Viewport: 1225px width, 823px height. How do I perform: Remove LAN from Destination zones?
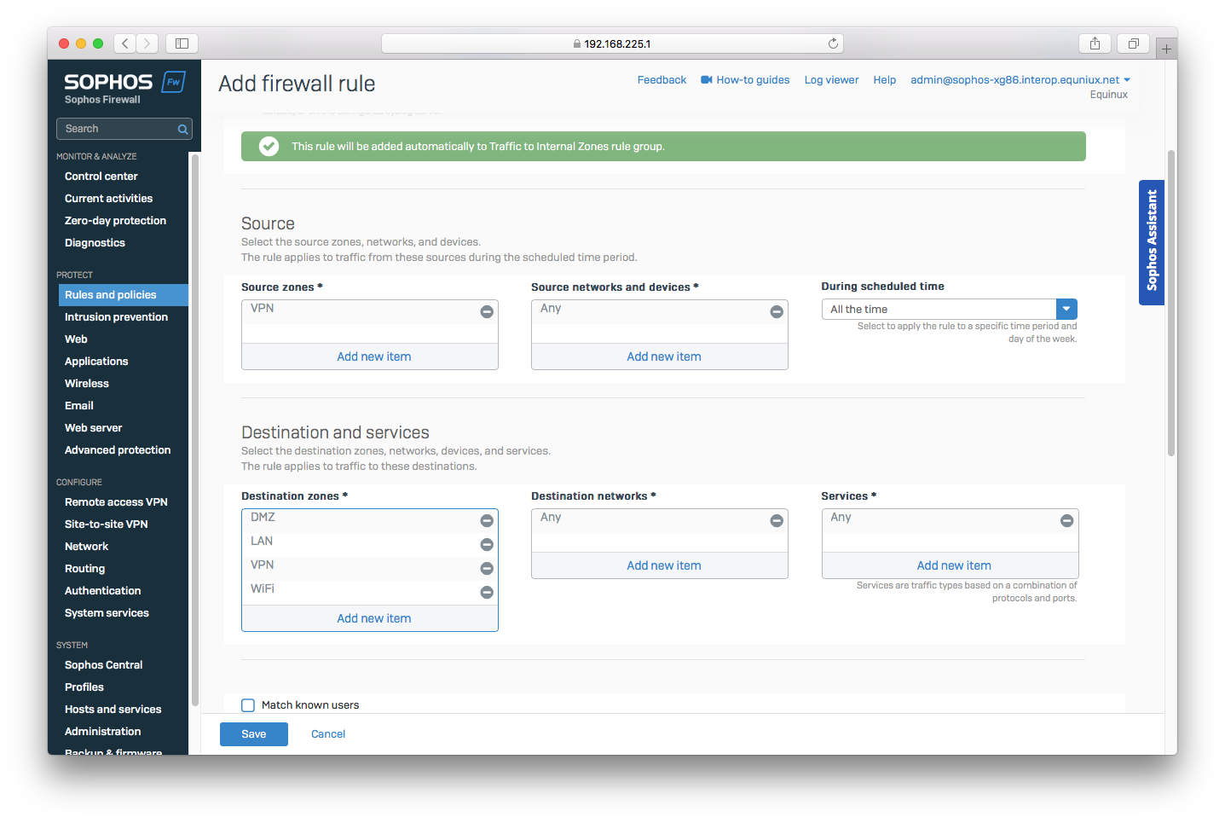click(487, 544)
